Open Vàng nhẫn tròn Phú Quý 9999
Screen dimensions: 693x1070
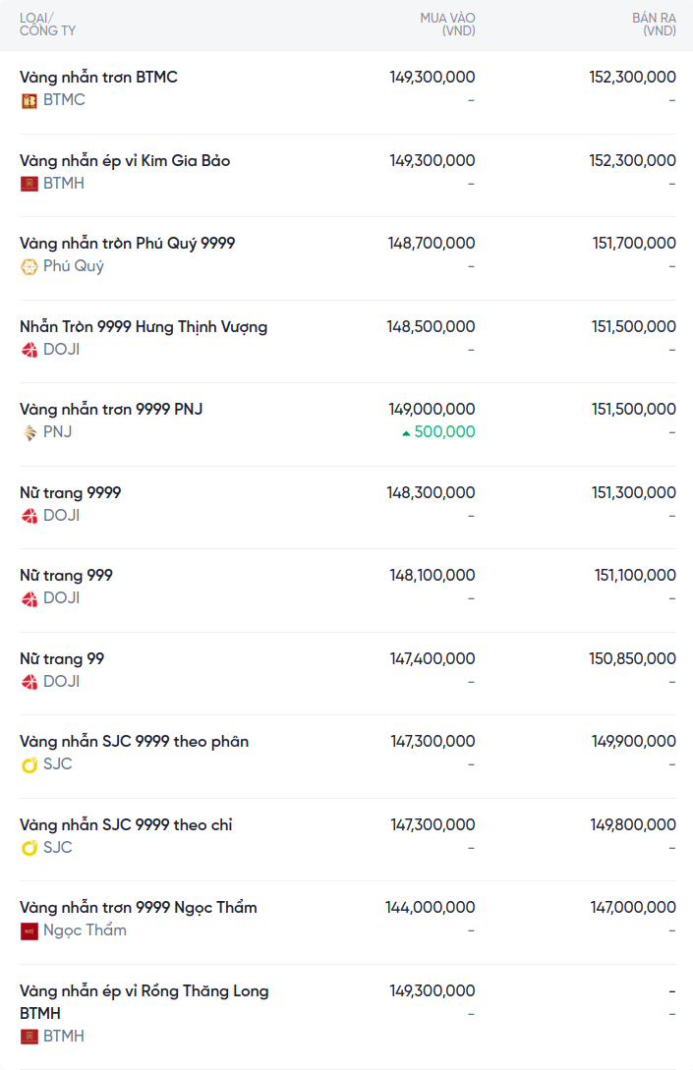click(x=127, y=243)
